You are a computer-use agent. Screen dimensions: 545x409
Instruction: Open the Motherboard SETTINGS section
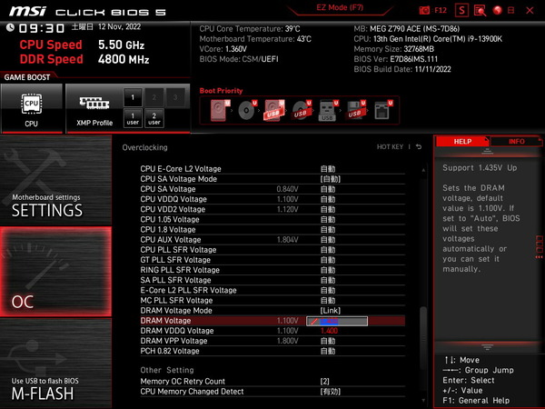(x=55, y=180)
